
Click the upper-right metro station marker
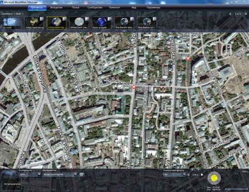188,59
